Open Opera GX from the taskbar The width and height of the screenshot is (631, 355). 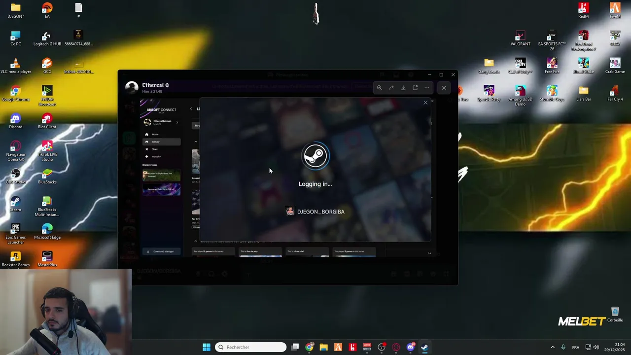(x=396, y=347)
